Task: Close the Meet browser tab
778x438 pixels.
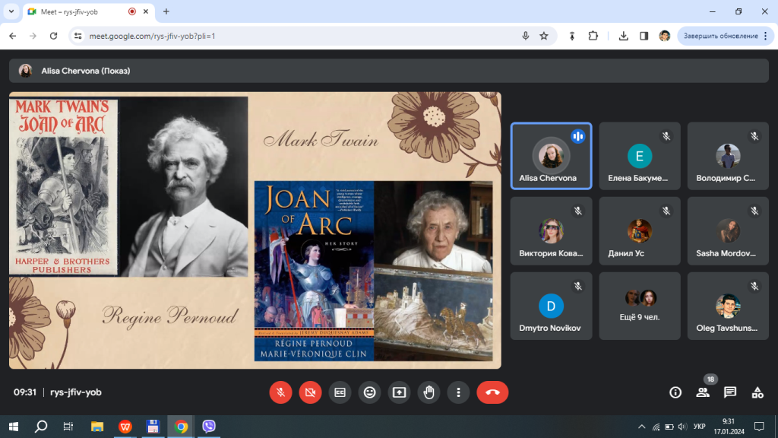Action: coord(146,11)
